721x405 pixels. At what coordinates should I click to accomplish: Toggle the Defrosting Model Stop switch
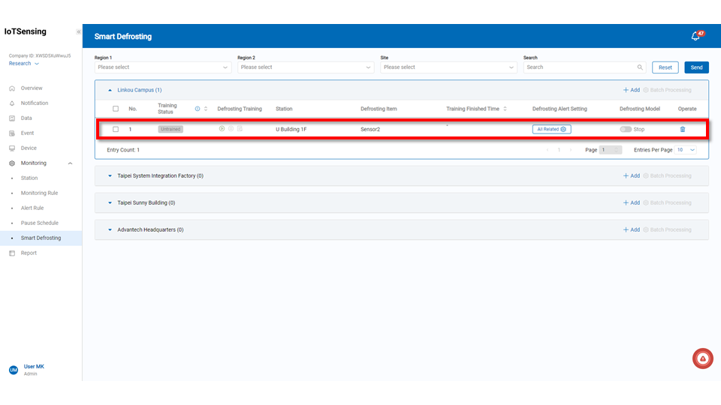point(625,129)
